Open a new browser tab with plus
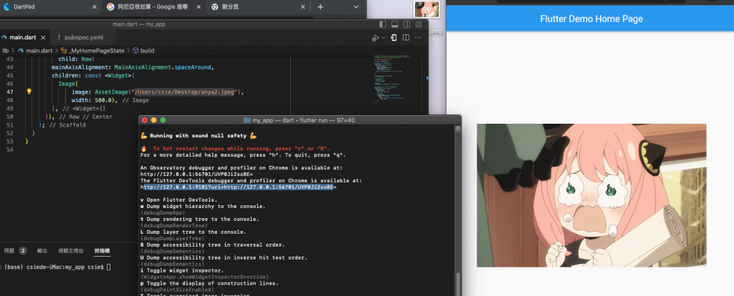 click(320, 6)
